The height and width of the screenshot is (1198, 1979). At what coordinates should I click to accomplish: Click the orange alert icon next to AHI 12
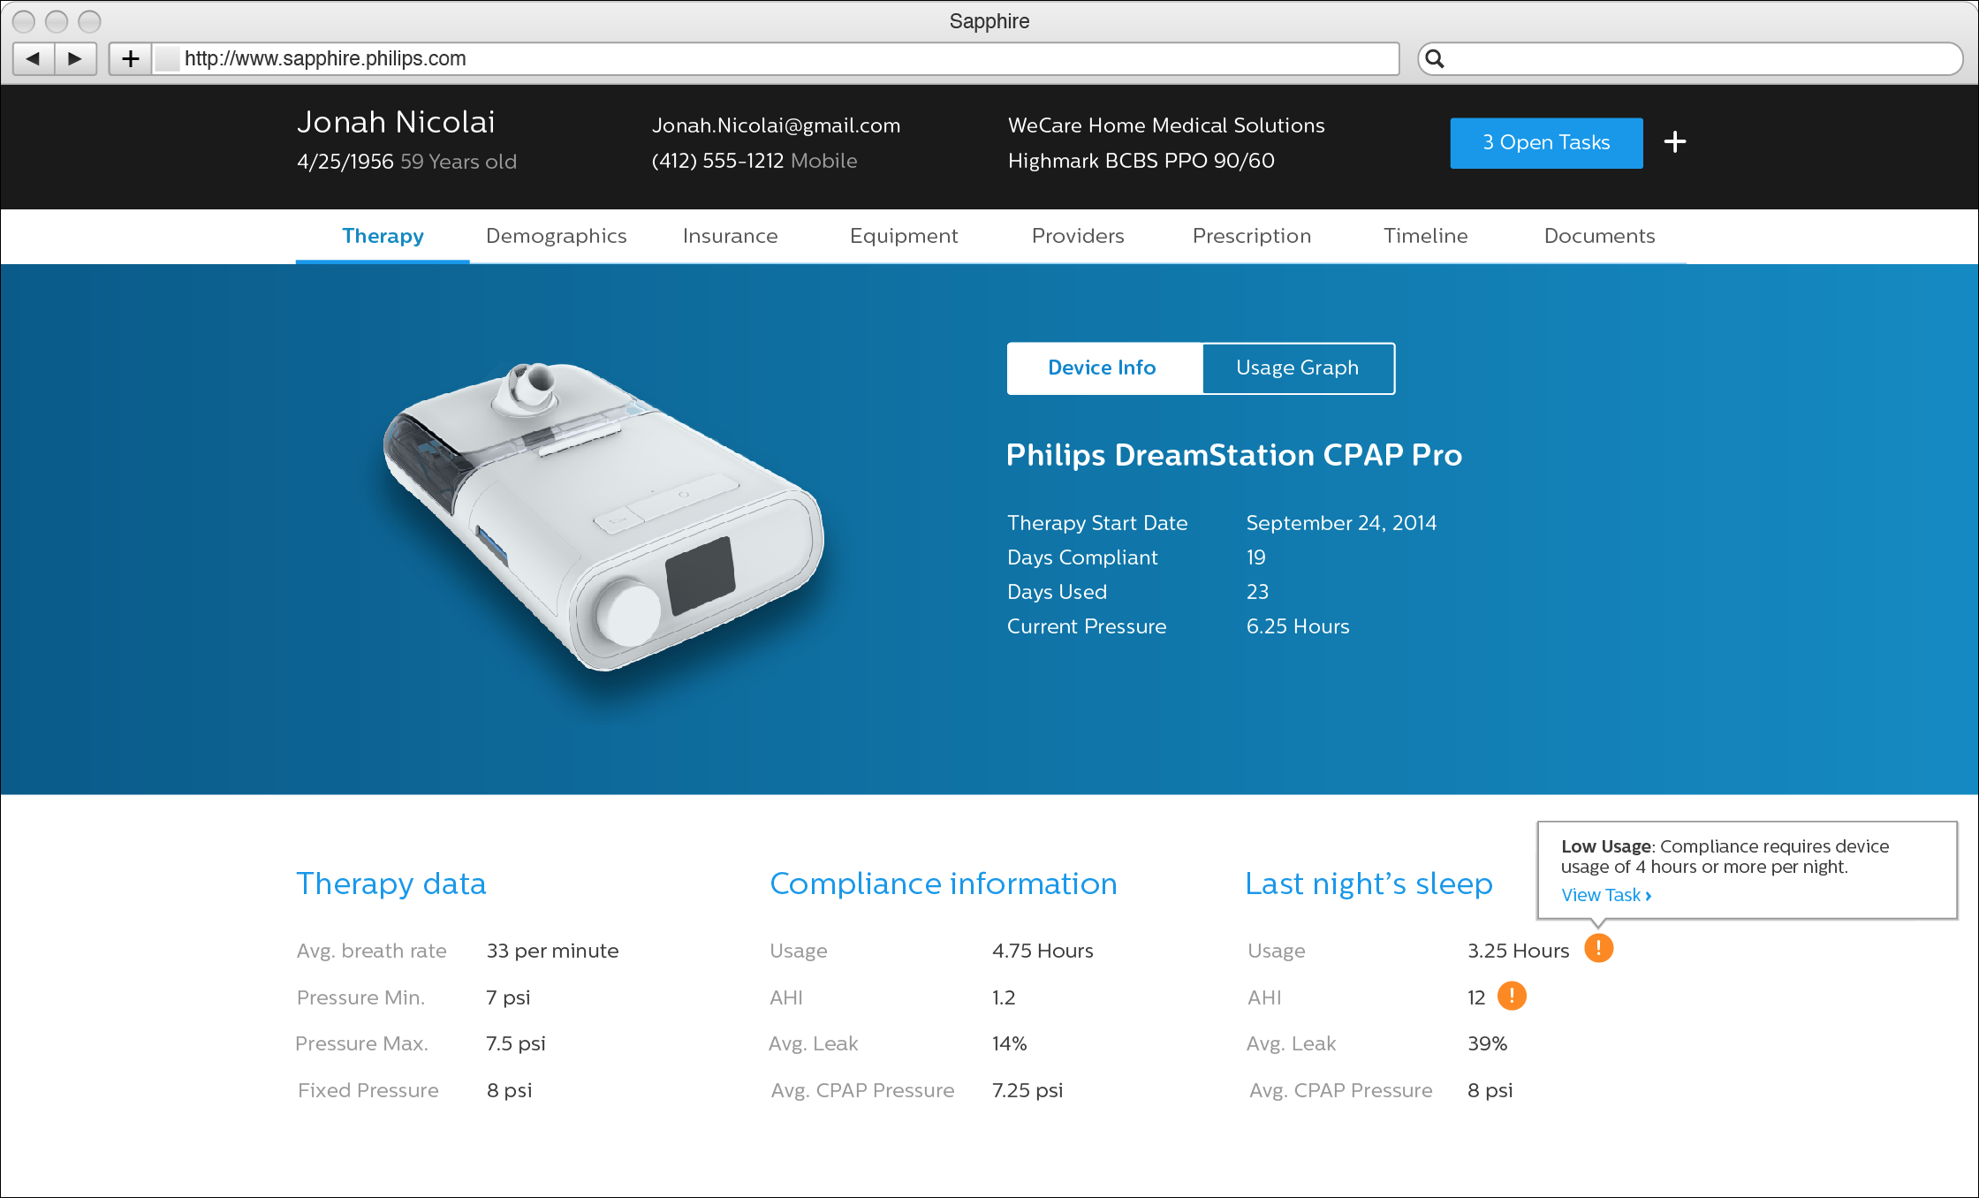tap(1512, 996)
